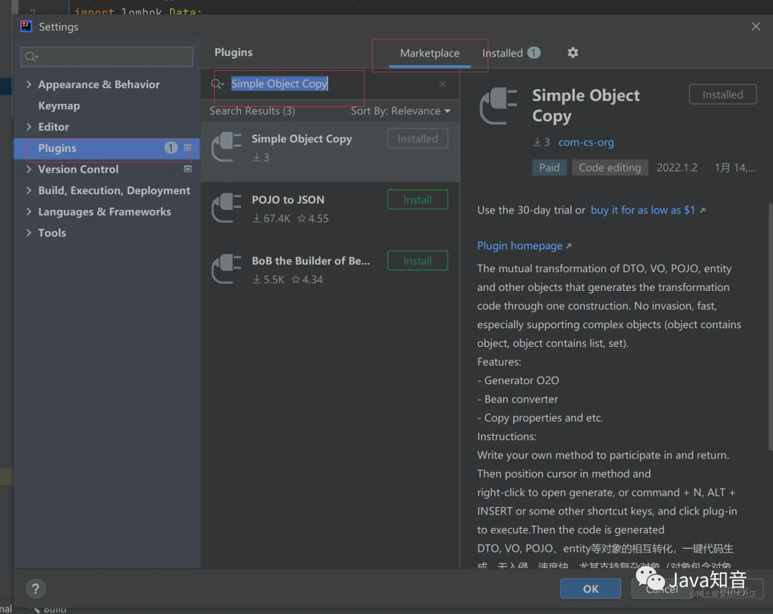Expand the Tools settings node
The width and height of the screenshot is (773, 614).
pyautogui.click(x=29, y=233)
